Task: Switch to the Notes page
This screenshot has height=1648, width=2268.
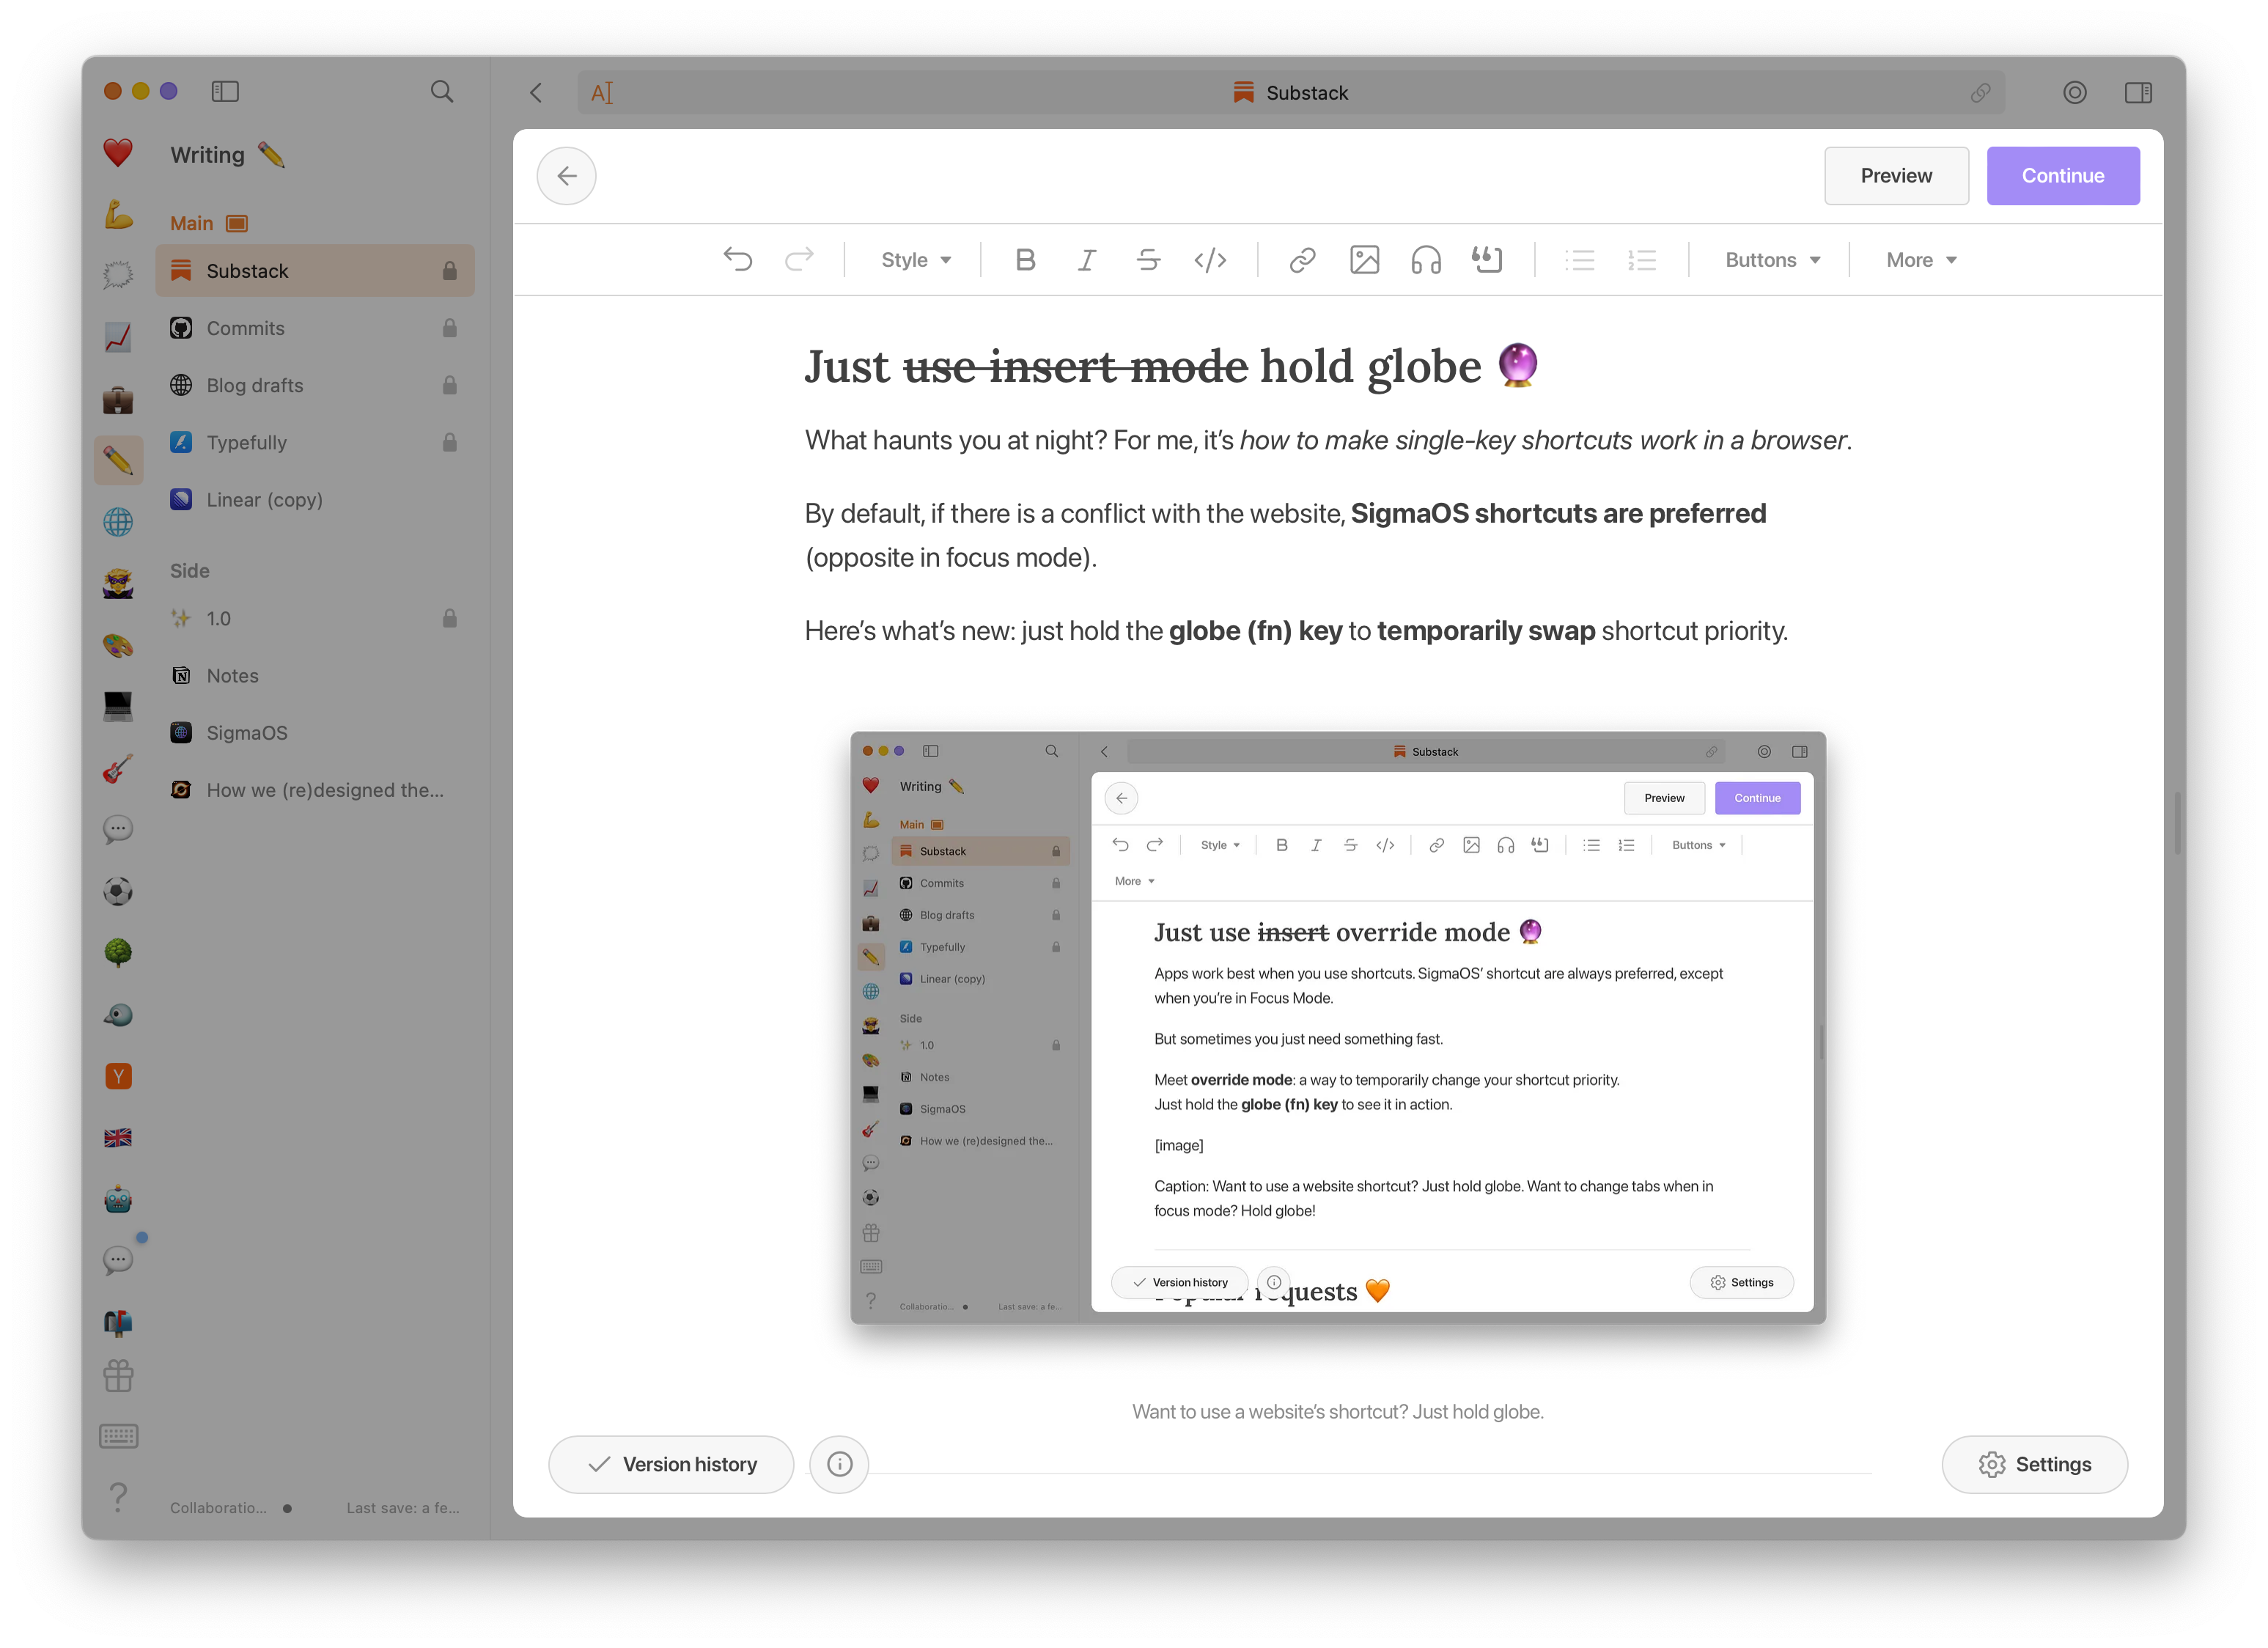Action: 232,676
